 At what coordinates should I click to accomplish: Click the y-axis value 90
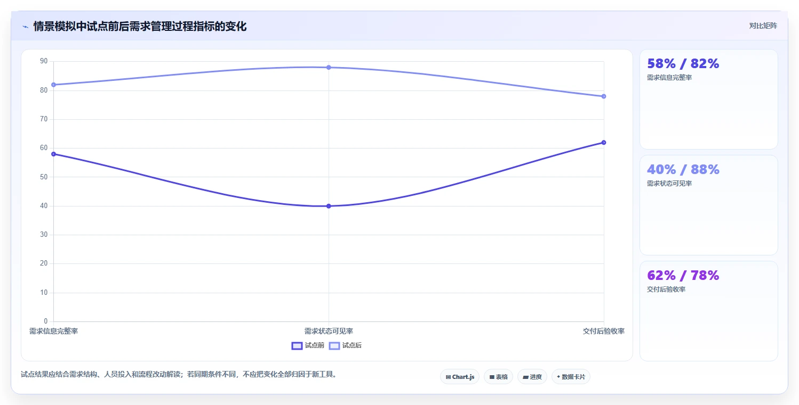click(44, 61)
